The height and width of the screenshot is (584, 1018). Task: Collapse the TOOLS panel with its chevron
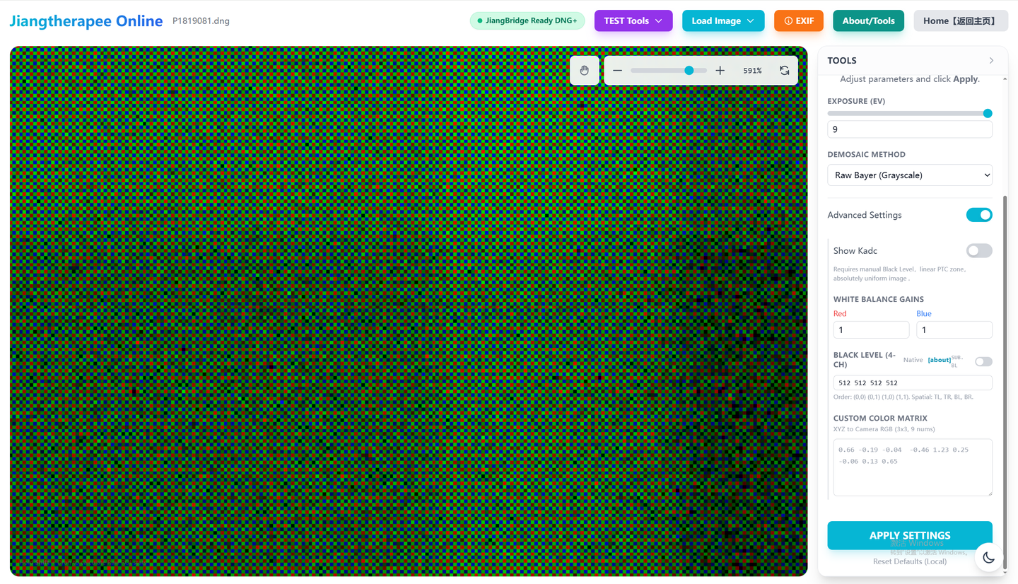991,60
